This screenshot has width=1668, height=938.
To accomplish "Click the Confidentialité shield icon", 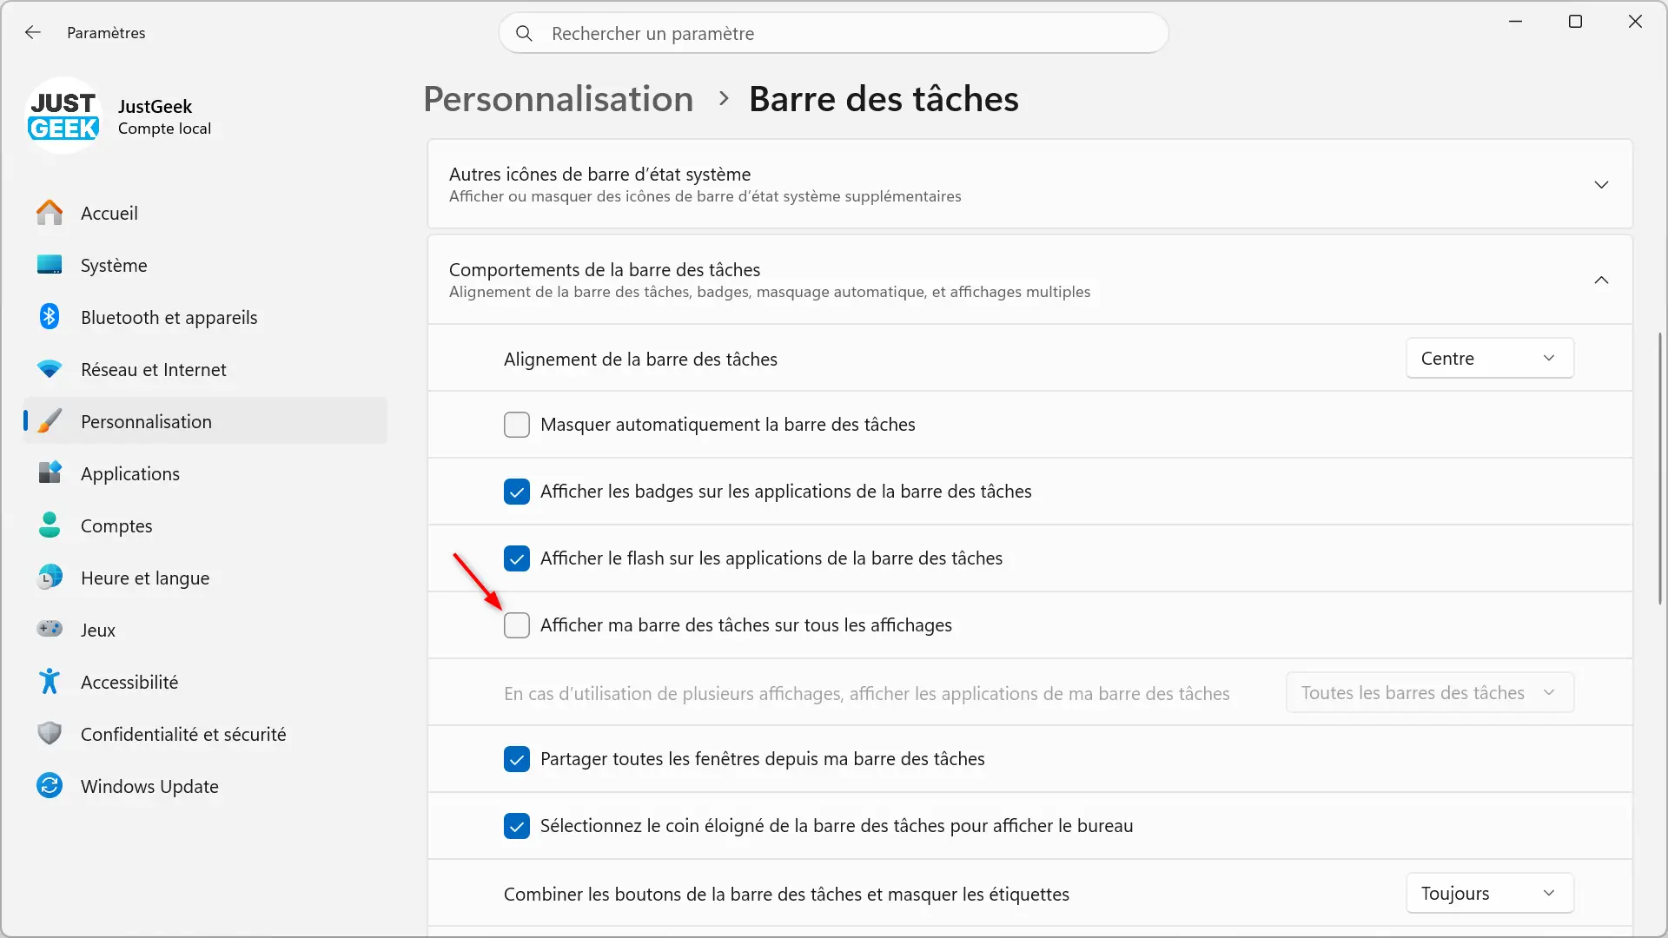I will 50,734.
